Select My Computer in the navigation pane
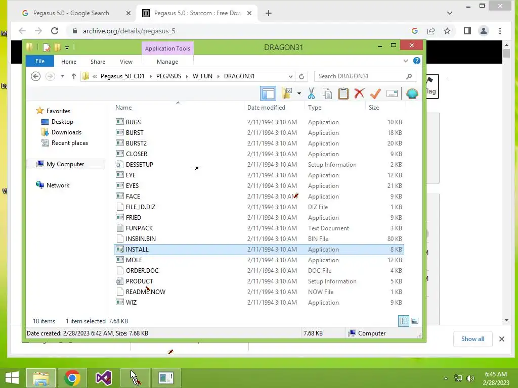This screenshot has height=388, width=518. [x=65, y=164]
